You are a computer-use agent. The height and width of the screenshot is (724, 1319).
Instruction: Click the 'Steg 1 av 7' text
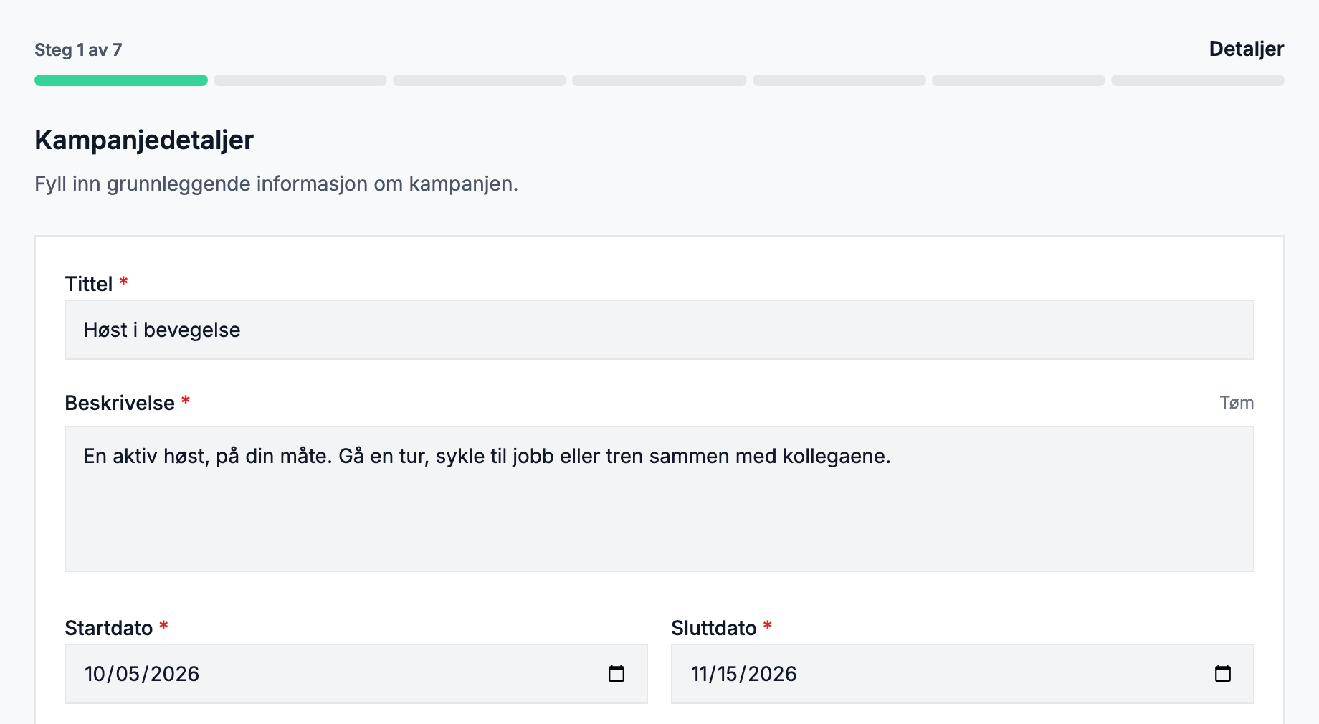78,50
